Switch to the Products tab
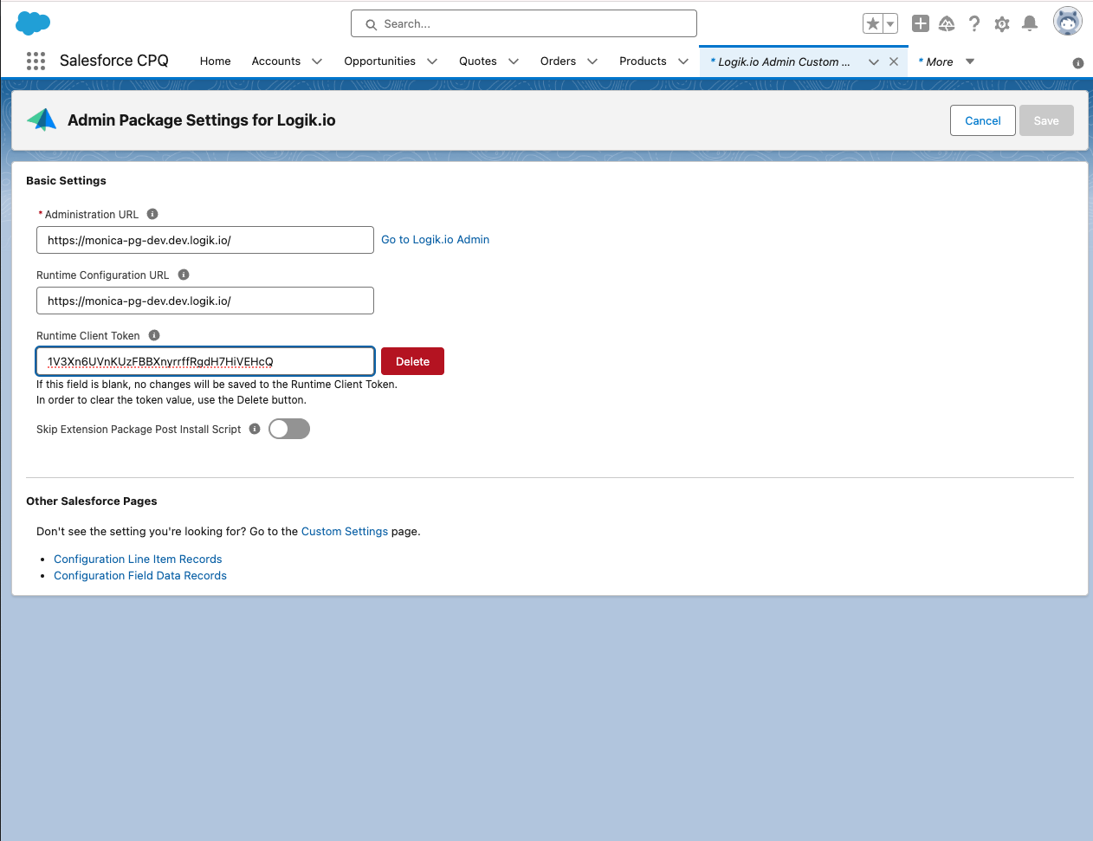 643,61
